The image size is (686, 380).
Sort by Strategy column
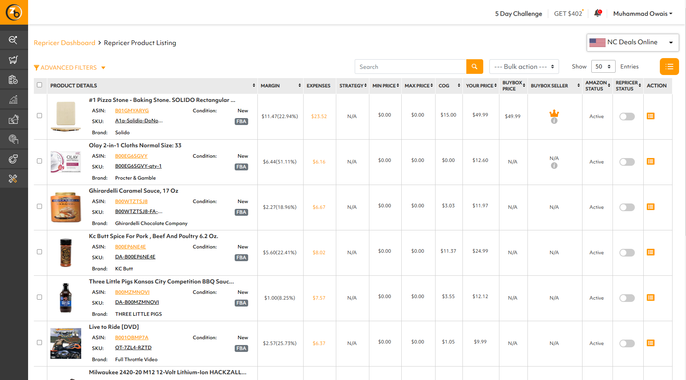tap(366, 85)
